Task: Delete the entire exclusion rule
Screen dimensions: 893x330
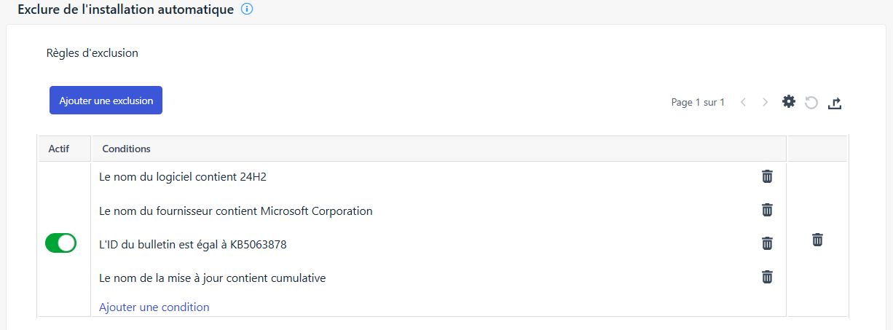Action: (817, 240)
